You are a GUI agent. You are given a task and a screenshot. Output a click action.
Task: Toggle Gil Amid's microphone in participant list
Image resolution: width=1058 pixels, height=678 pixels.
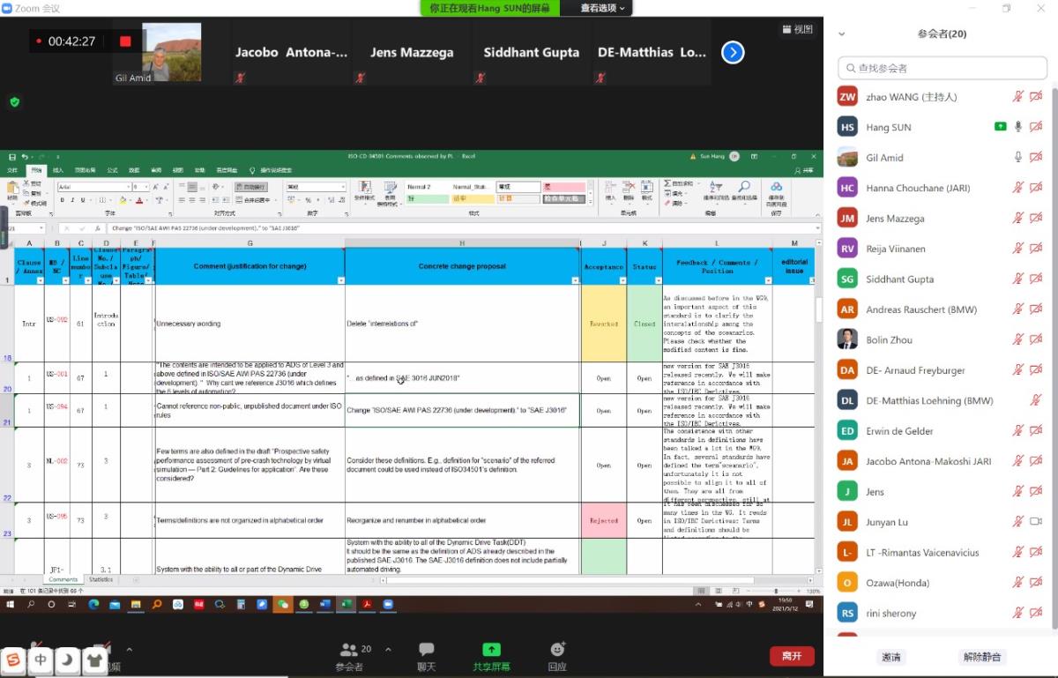pos(1017,157)
